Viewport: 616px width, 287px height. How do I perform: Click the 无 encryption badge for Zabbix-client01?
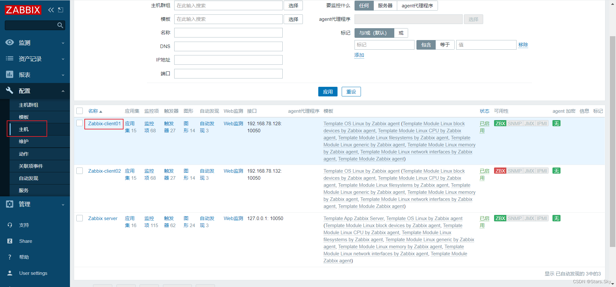[556, 123]
